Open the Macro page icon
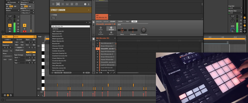 click(111, 33)
